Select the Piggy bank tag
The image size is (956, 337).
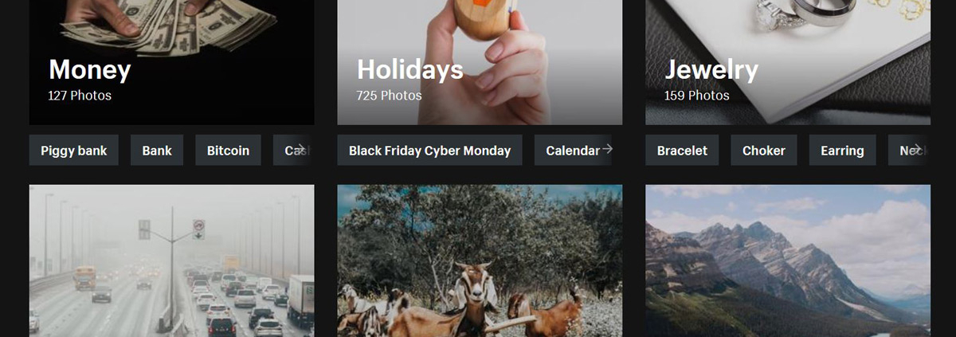pos(74,150)
